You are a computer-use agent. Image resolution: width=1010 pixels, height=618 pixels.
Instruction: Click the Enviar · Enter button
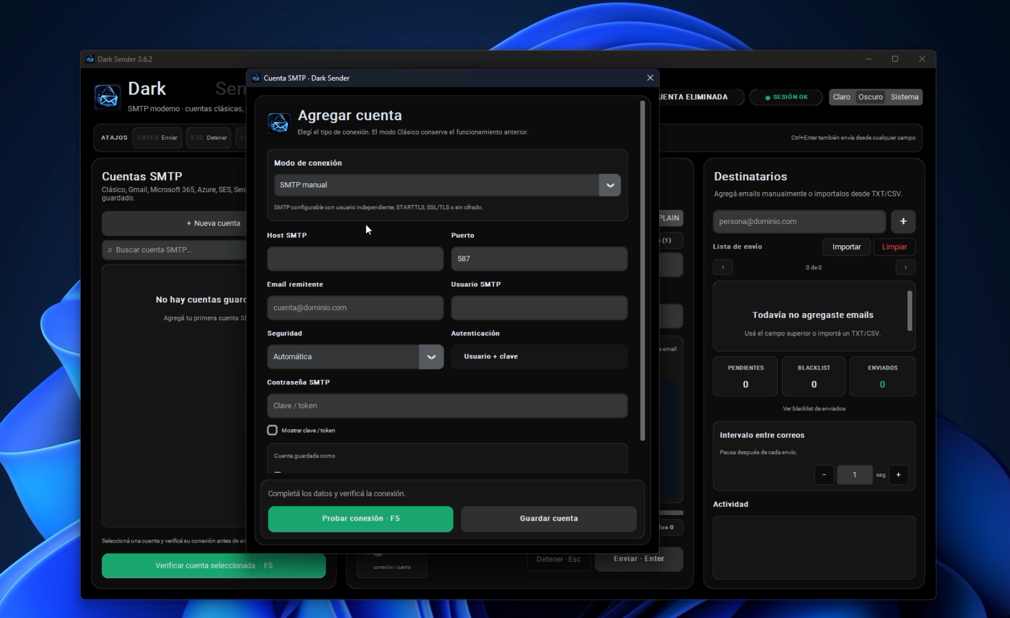[x=639, y=559]
